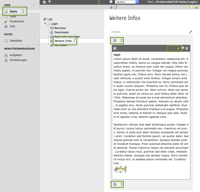Toggle visibility of TEST element via lightbulb
Viewport: 200px width, 192px height.
[182, 48]
